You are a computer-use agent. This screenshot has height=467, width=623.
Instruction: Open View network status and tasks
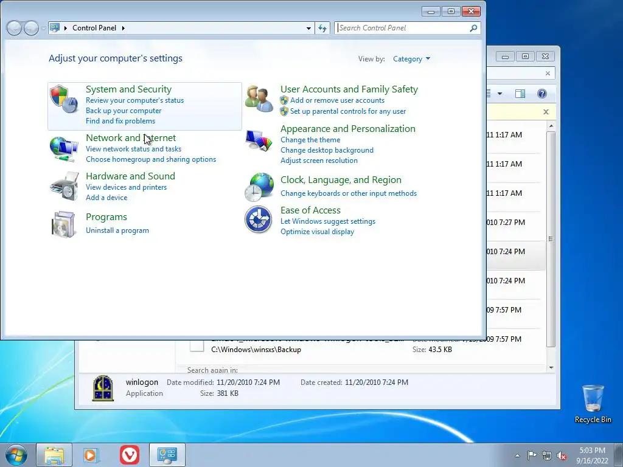tap(133, 149)
